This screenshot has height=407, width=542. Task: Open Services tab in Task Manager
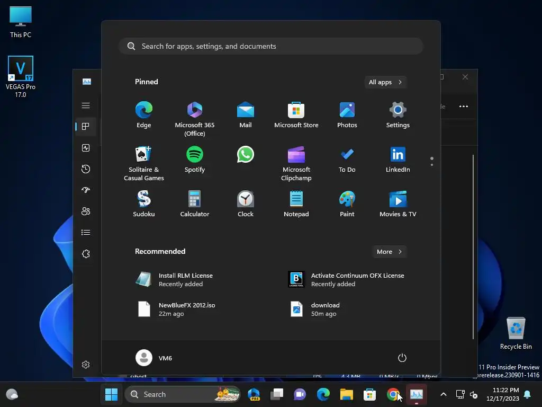tap(86, 254)
